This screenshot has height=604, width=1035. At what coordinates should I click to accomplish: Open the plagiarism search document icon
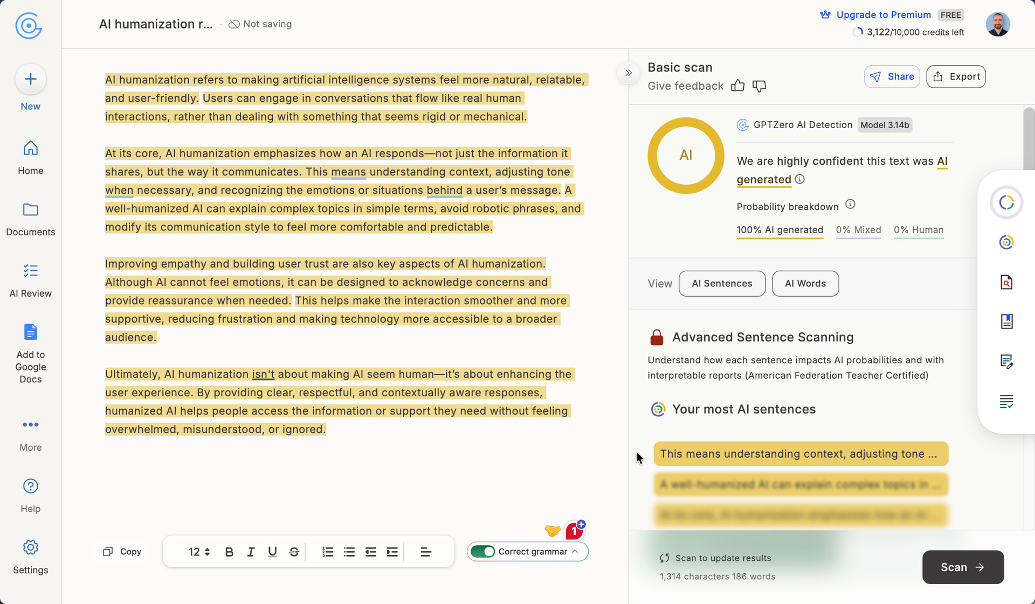click(1006, 282)
